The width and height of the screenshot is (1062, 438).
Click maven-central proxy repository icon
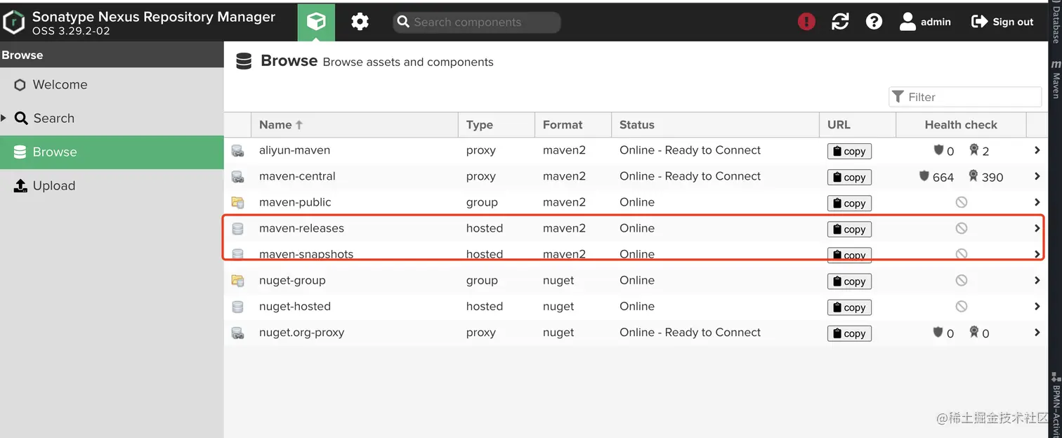click(x=237, y=176)
